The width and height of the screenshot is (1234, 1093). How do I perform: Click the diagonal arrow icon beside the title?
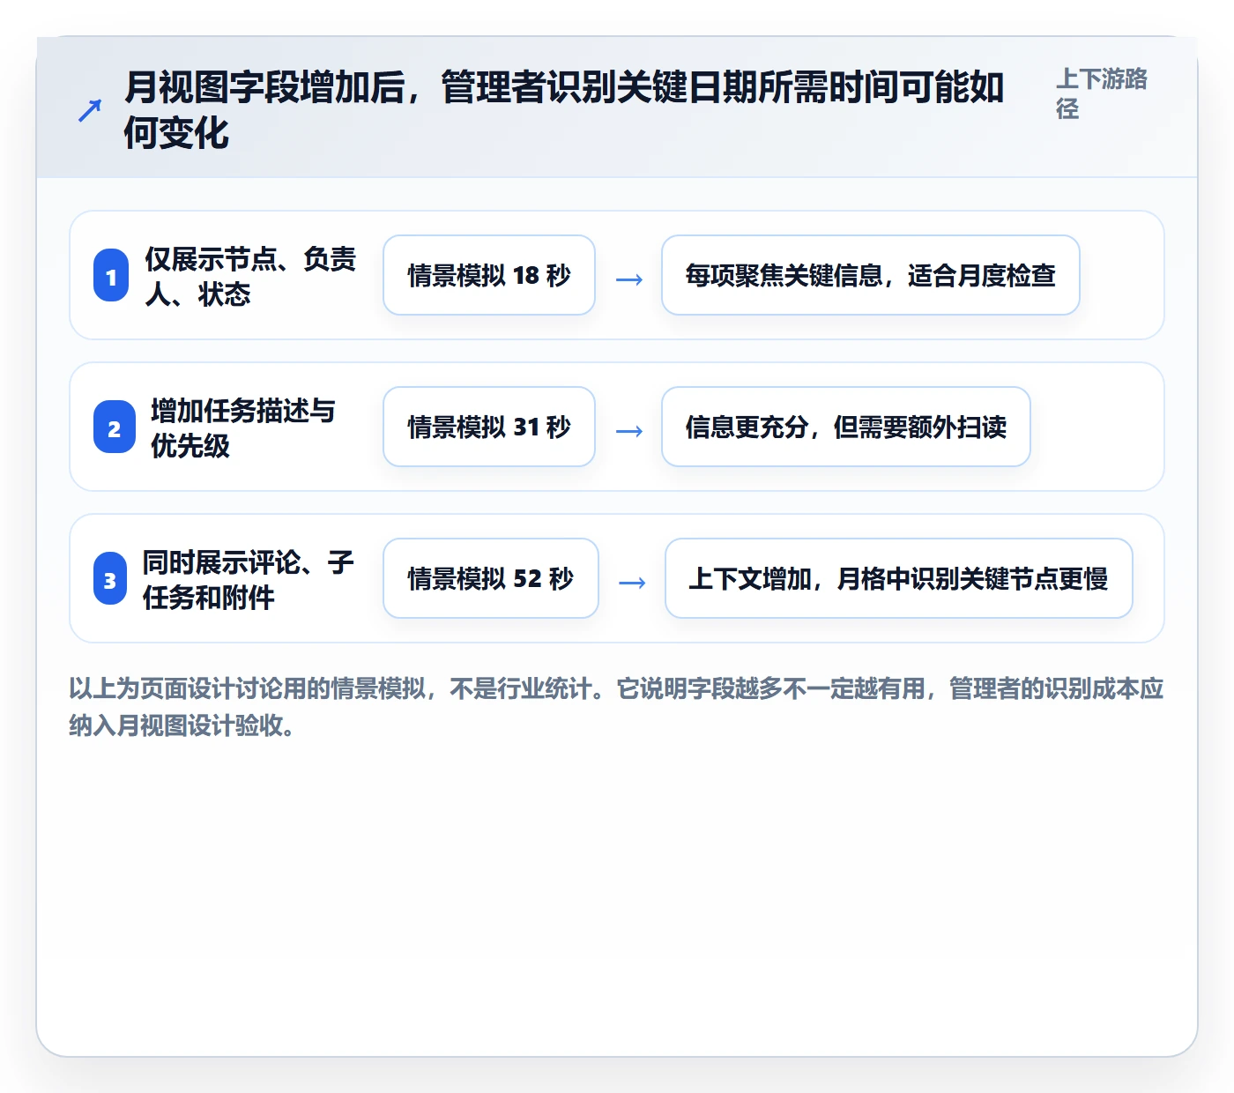pyautogui.click(x=90, y=110)
